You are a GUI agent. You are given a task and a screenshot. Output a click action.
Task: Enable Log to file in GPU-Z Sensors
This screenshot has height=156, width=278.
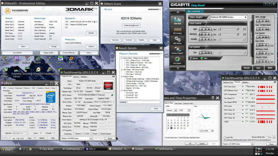[225, 137]
